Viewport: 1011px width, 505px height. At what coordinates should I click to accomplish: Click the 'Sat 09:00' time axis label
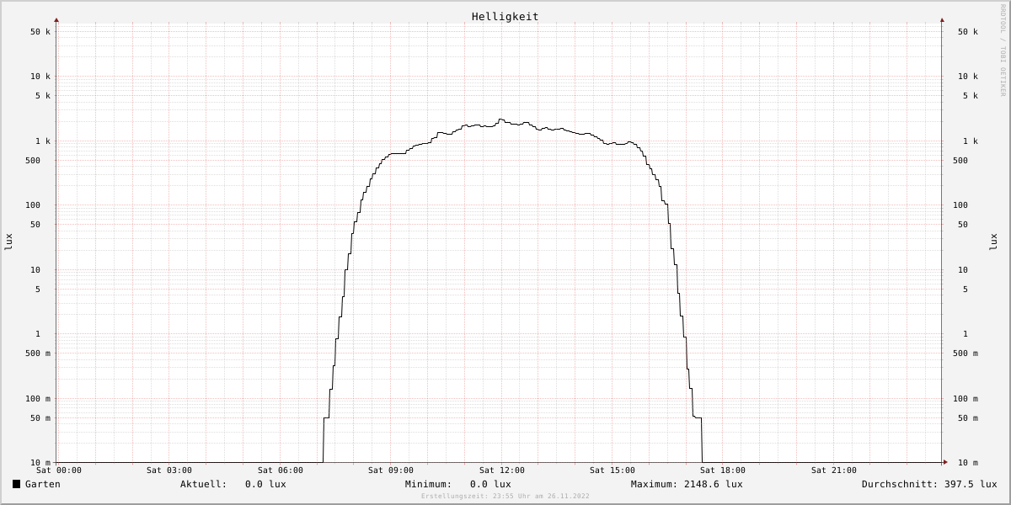coord(391,470)
